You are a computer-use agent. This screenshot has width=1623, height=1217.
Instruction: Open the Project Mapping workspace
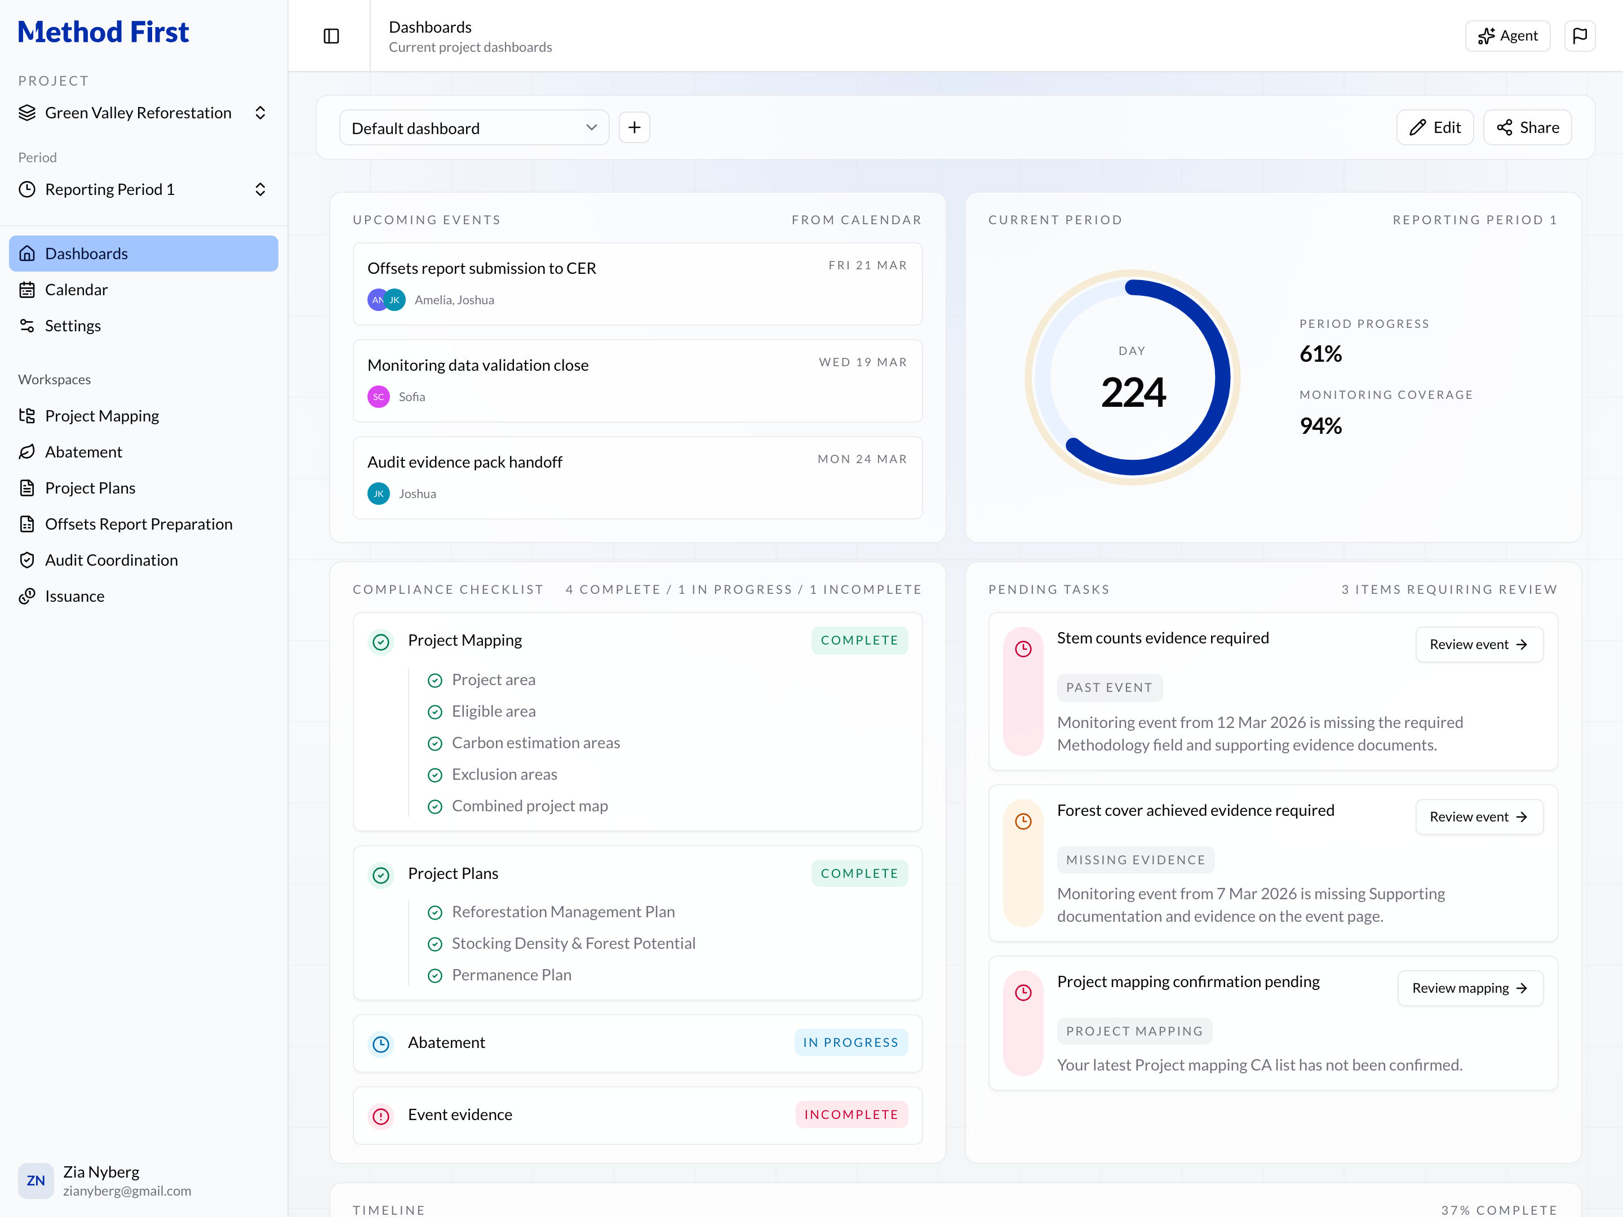143,416
